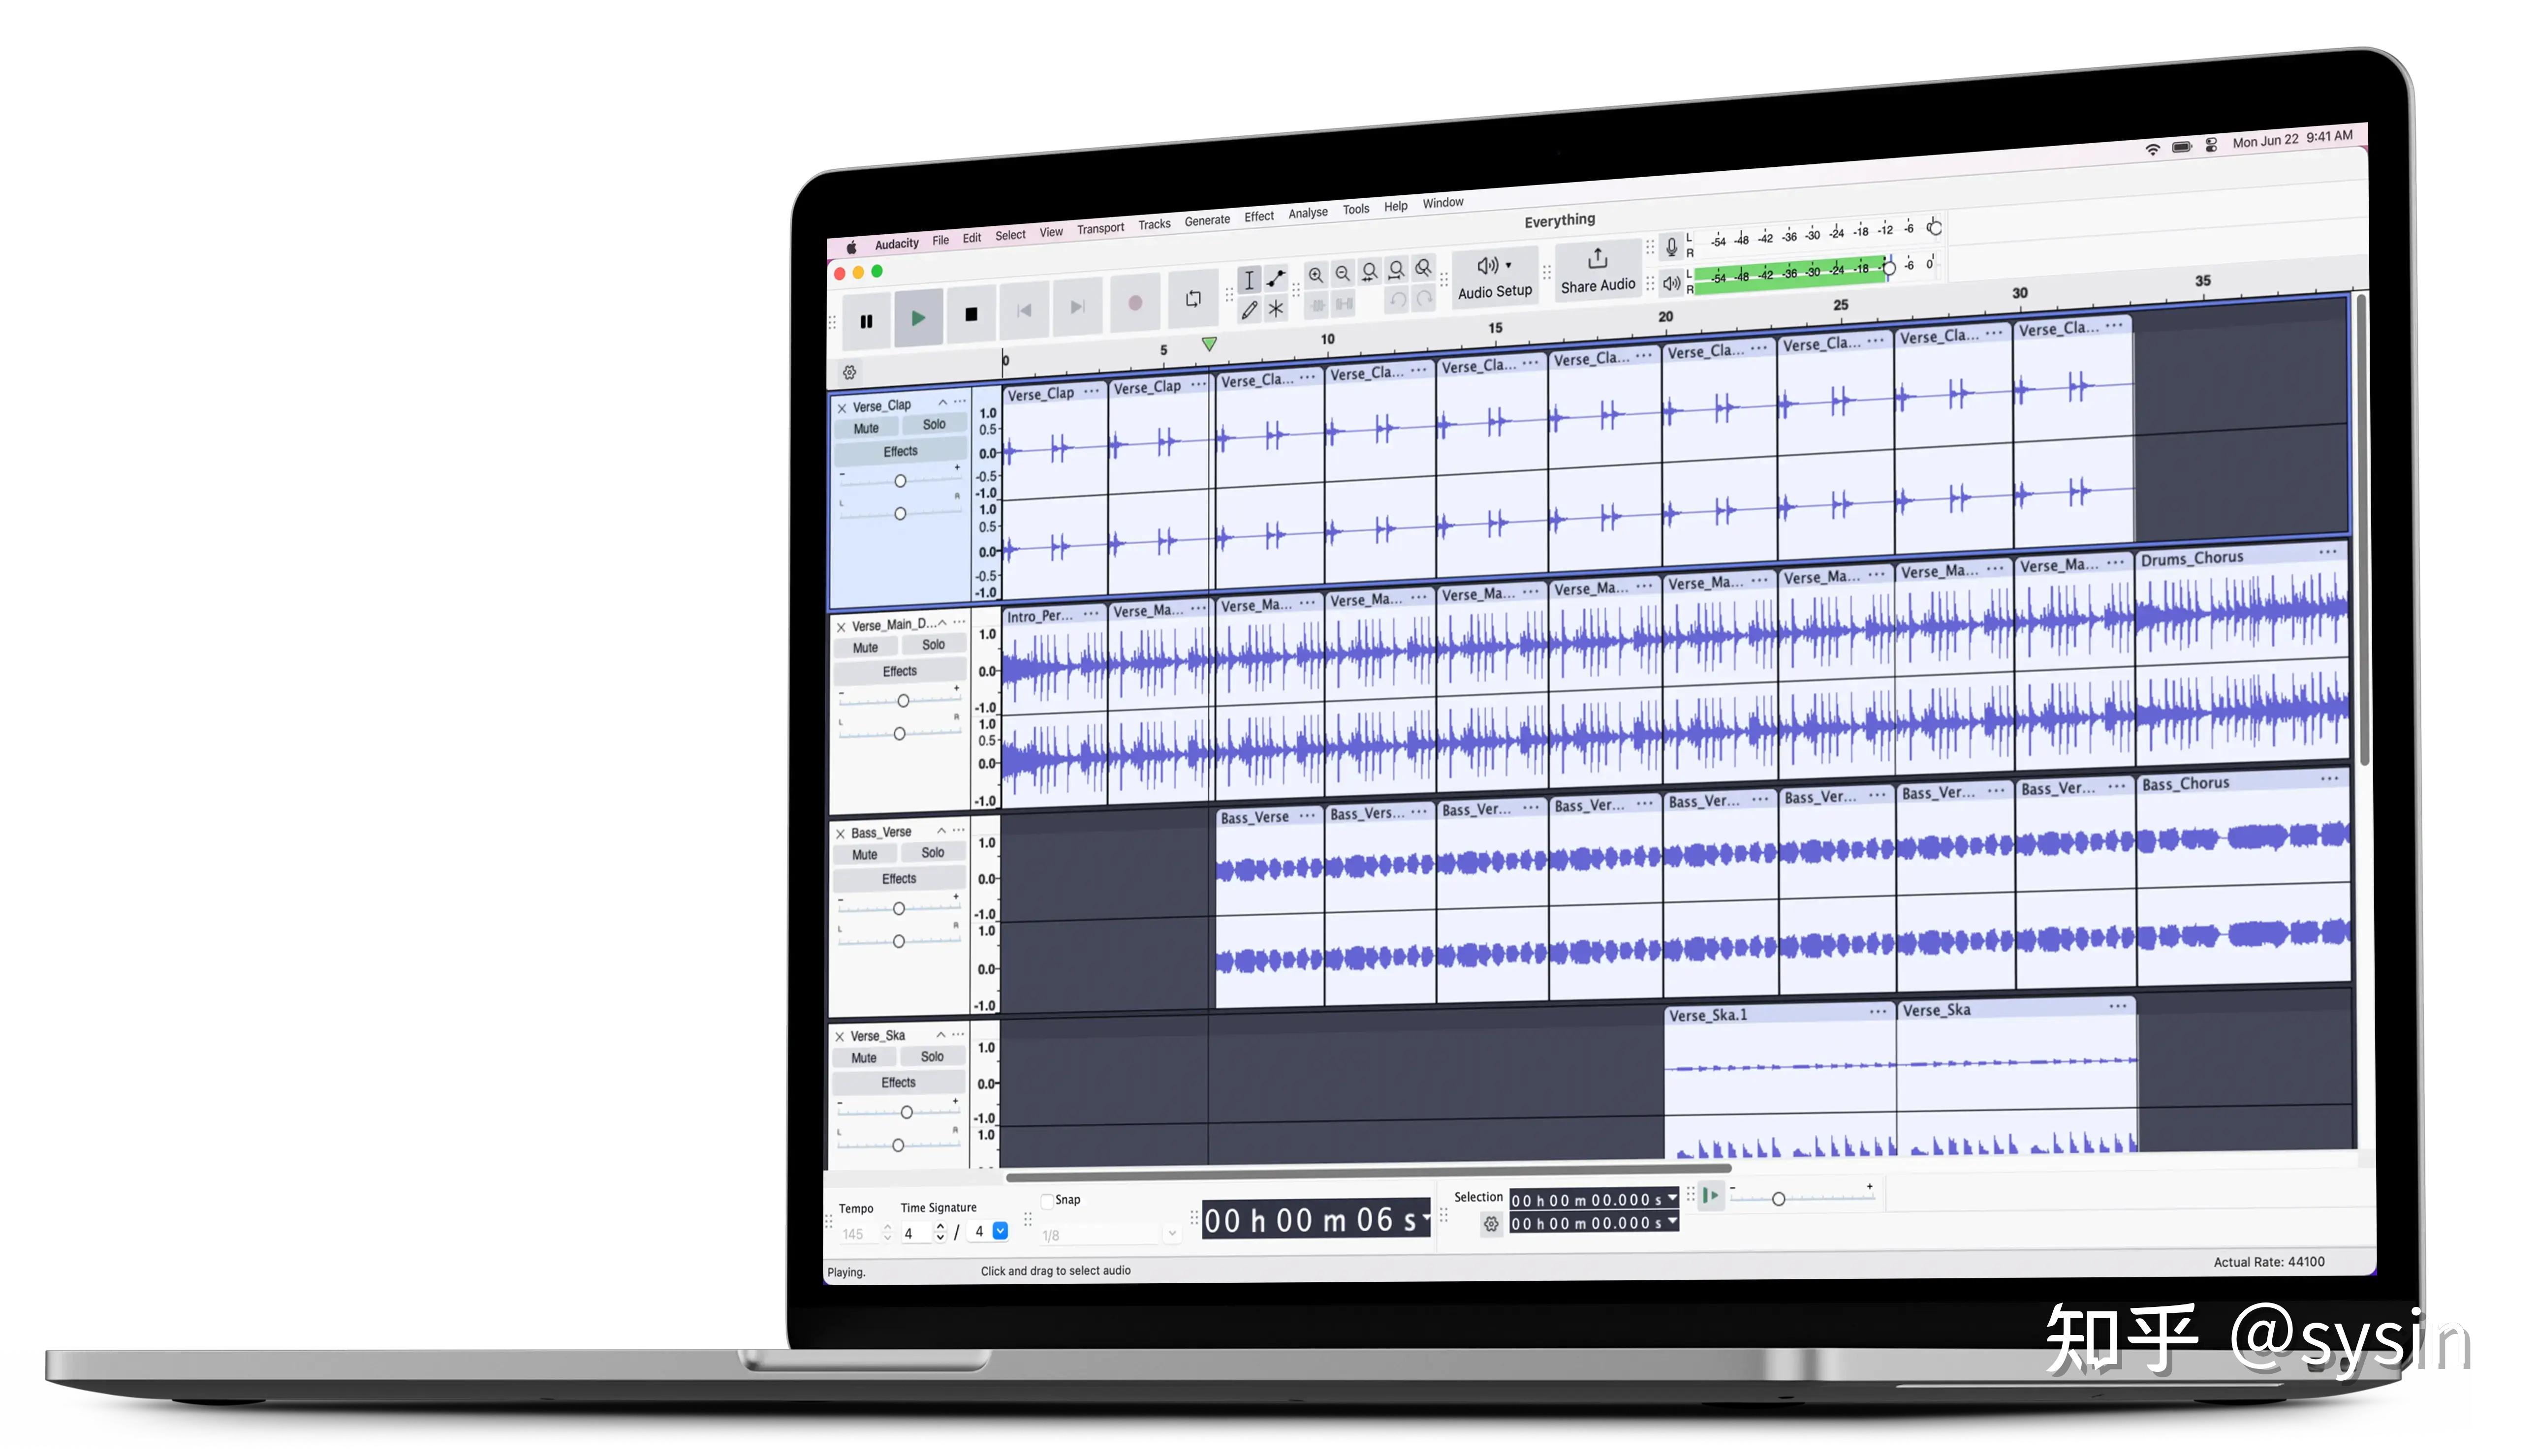
Task: Open the Effect menu
Action: point(1258,215)
